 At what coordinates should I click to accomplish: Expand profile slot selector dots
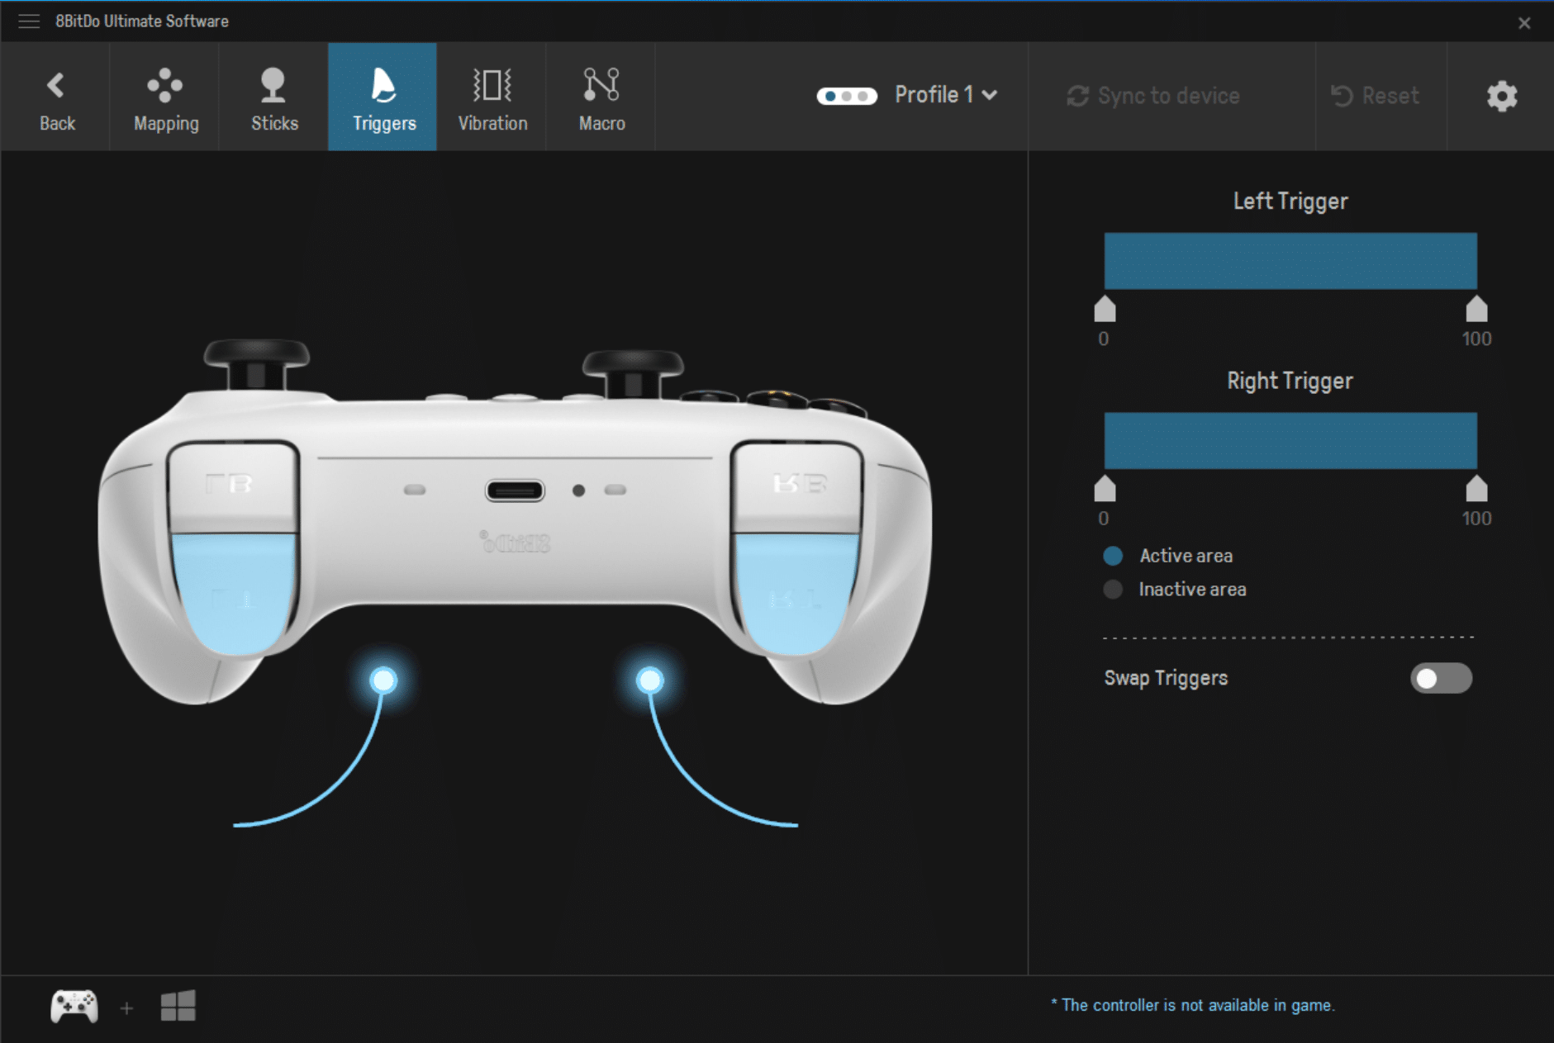pyautogui.click(x=846, y=95)
